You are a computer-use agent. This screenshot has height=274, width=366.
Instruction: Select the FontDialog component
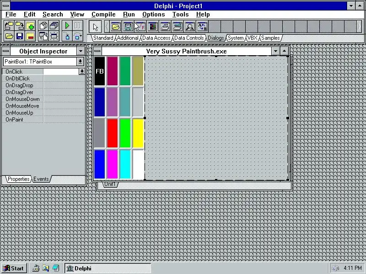(140, 27)
